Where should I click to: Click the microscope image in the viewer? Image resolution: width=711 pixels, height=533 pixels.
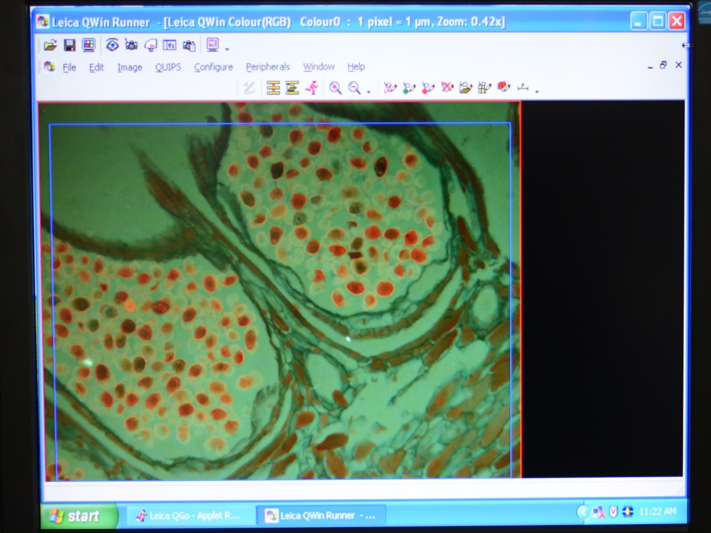tap(279, 290)
